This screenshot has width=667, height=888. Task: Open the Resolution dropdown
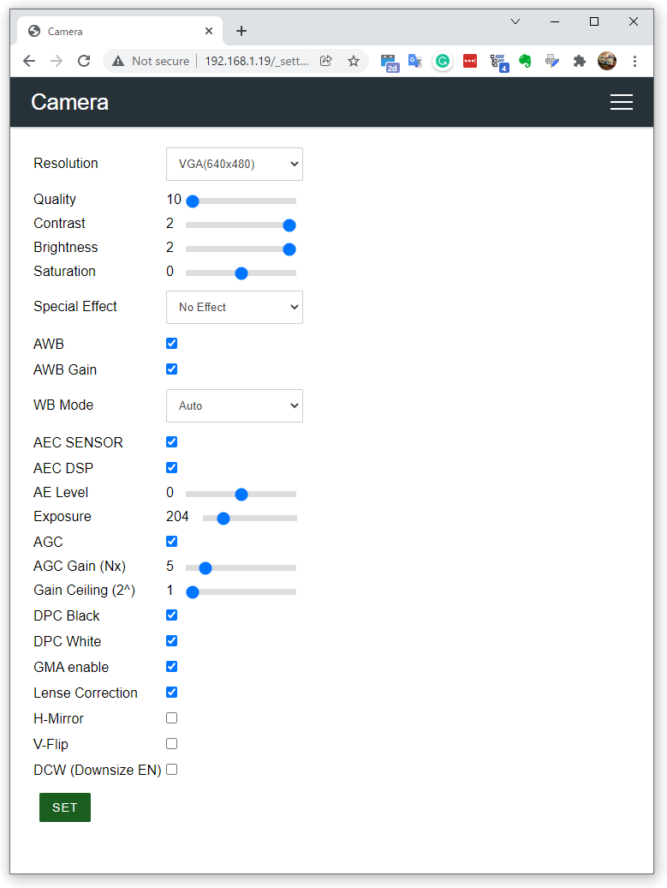coord(234,164)
